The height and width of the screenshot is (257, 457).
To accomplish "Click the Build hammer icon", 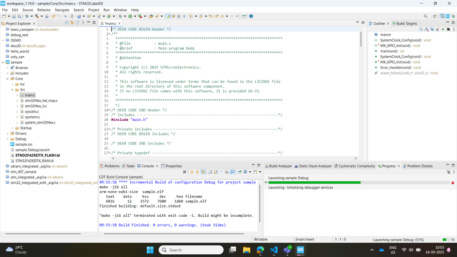I will coord(37,16).
